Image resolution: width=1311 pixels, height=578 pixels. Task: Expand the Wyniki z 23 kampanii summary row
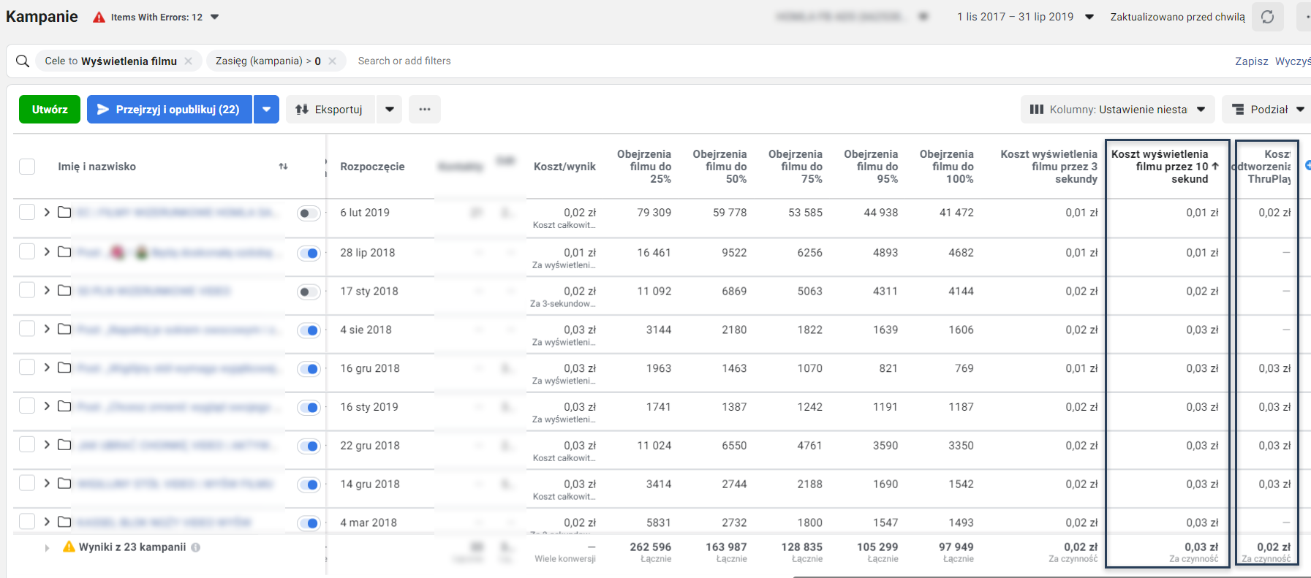[x=47, y=547]
